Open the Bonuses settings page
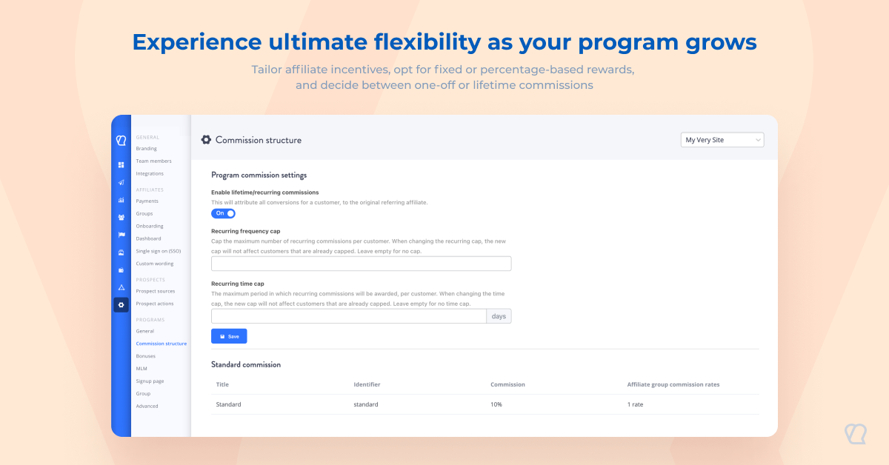The image size is (889, 465). pyautogui.click(x=145, y=356)
